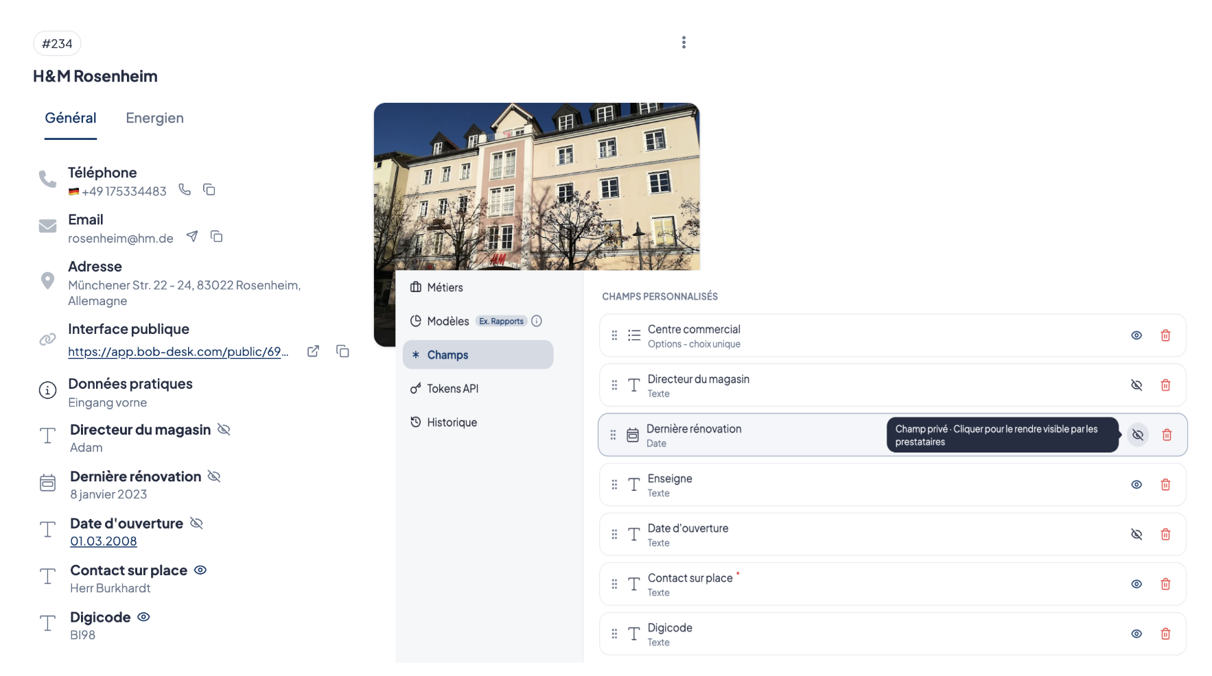Click the Ex. Rapports badge

pyautogui.click(x=502, y=321)
